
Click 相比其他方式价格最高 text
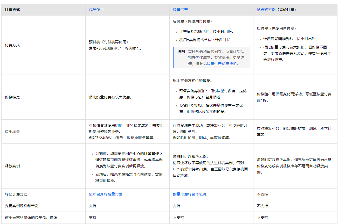(x=193, y=81)
